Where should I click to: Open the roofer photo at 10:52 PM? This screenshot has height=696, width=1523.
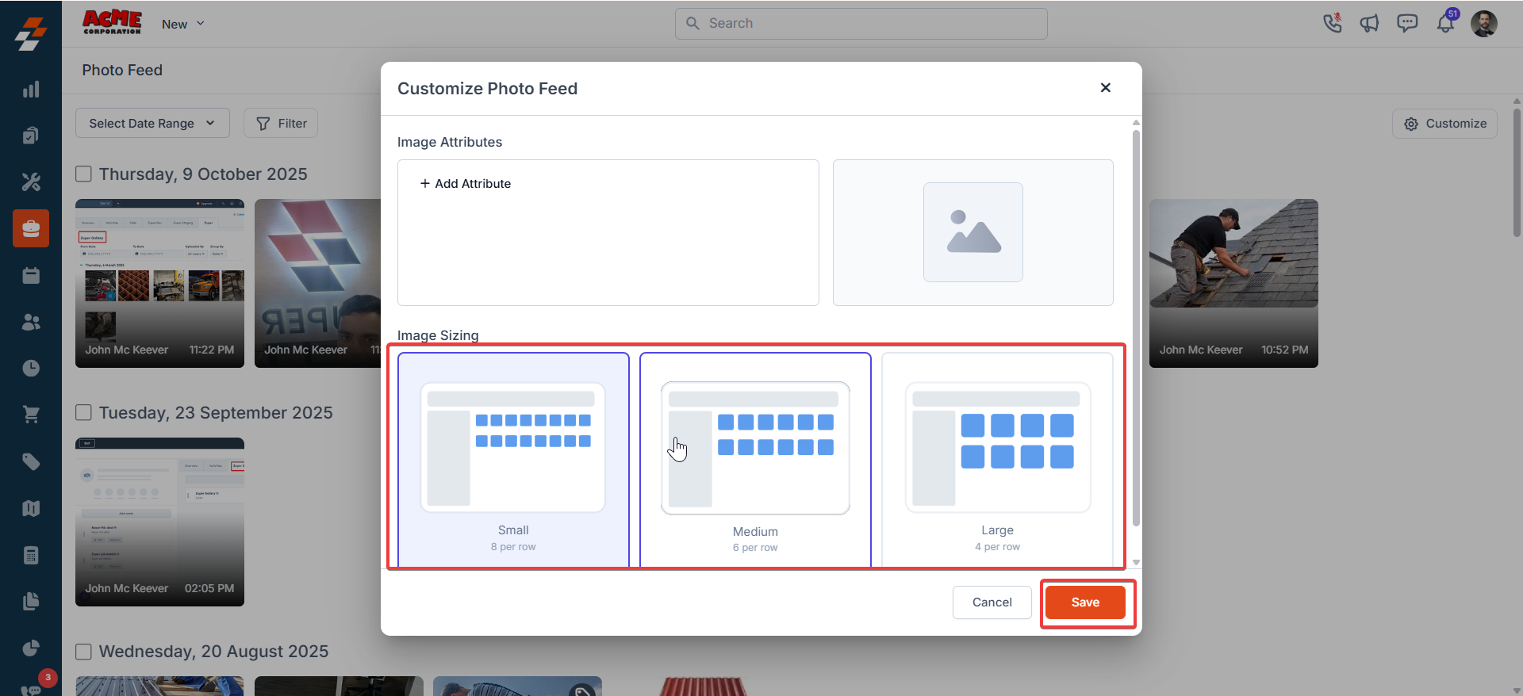[1233, 283]
